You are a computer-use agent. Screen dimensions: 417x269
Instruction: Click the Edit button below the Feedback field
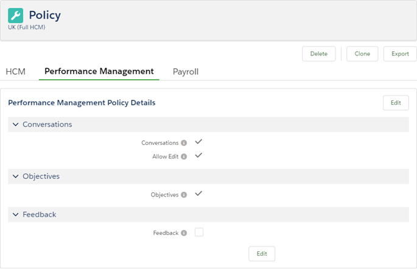[262, 254]
